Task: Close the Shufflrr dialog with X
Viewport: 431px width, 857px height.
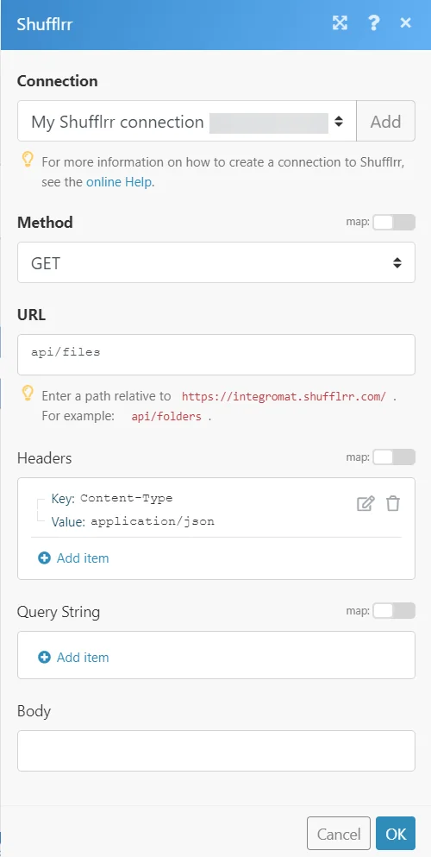Action: coord(405,23)
